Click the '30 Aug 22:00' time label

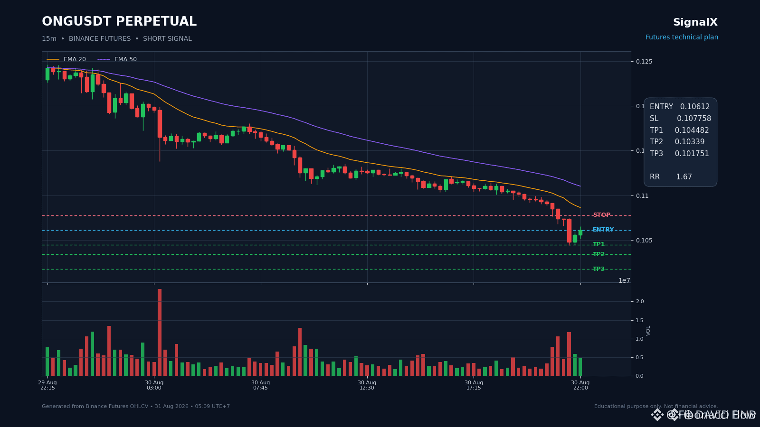point(580,385)
